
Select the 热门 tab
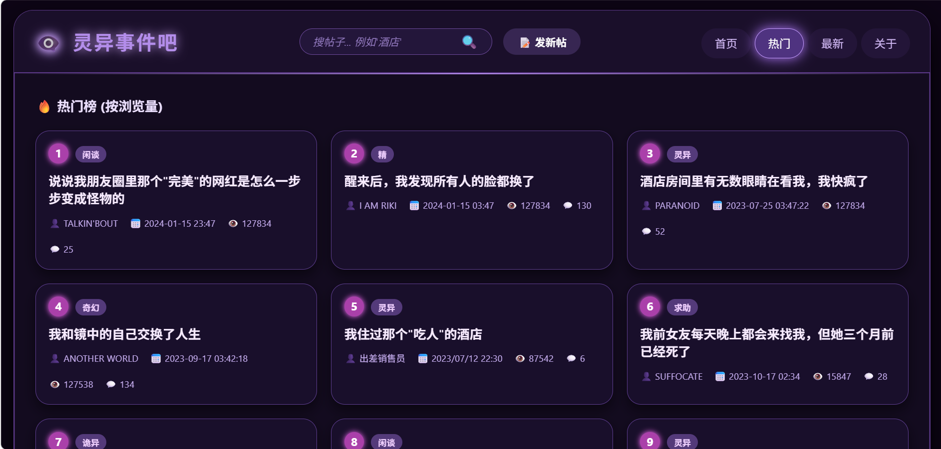(x=779, y=44)
